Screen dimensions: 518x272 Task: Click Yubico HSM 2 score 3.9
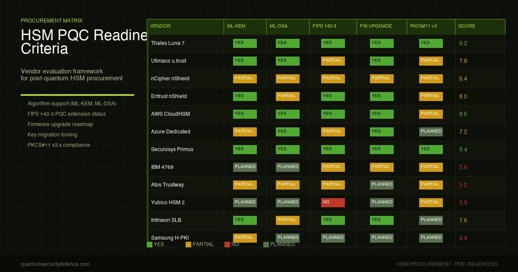pyautogui.click(x=463, y=202)
